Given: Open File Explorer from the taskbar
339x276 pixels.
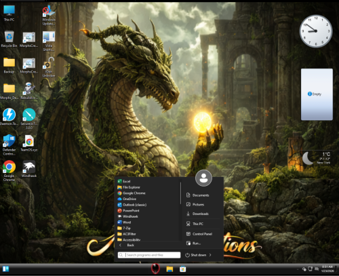Looking at the screenshot, I should point(169,269).
